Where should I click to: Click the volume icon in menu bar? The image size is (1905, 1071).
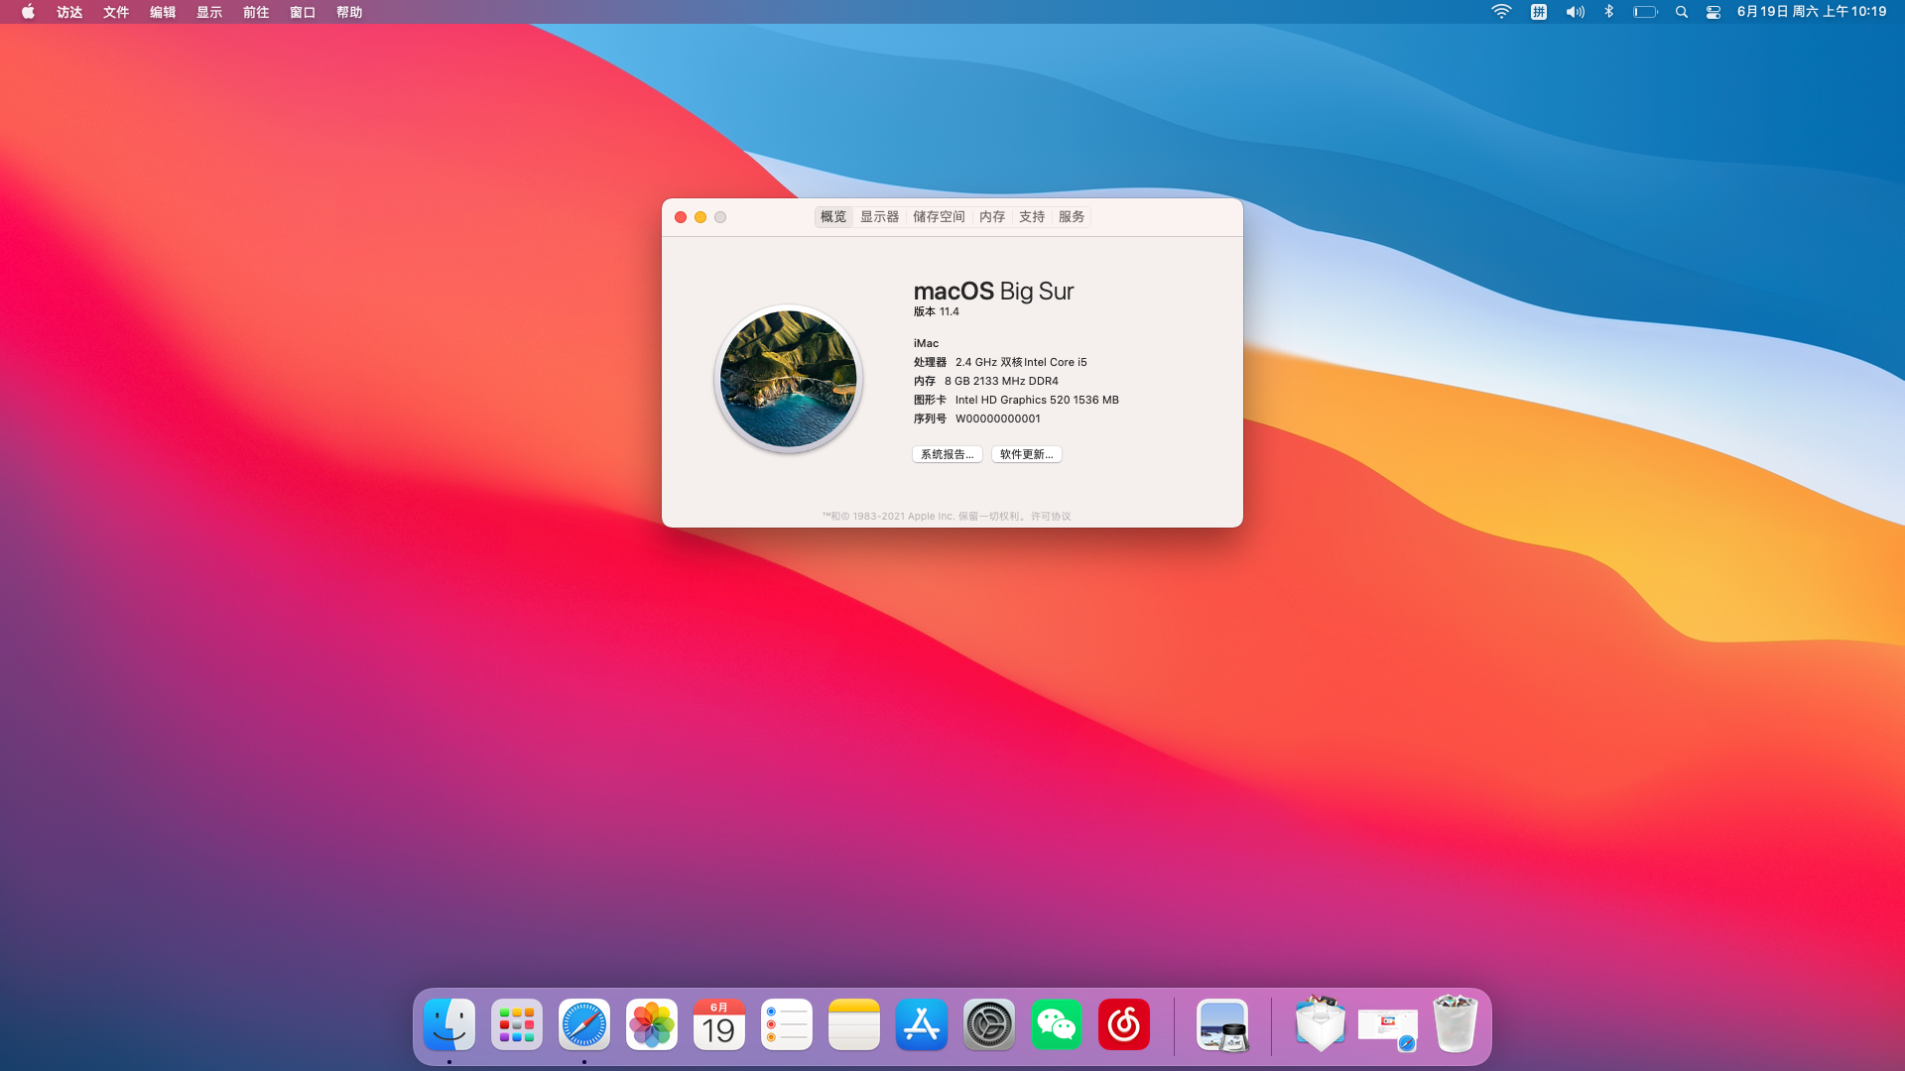[1575, 12]
